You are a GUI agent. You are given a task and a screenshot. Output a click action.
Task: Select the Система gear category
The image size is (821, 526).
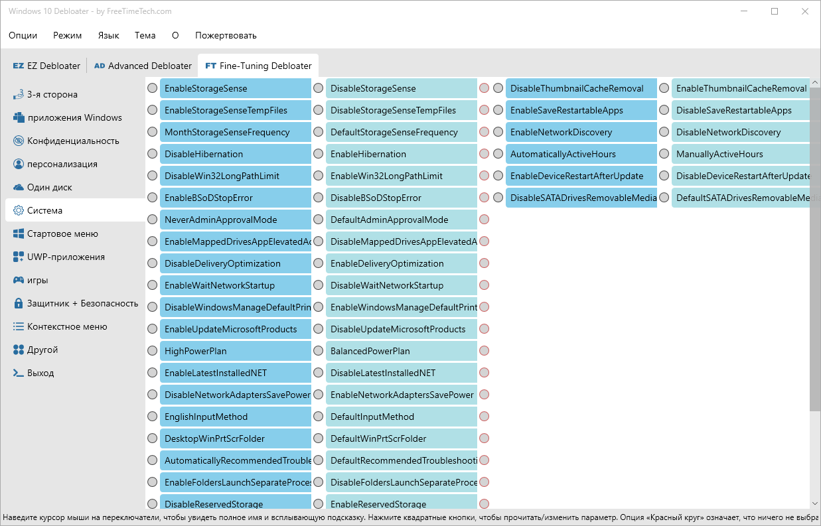click(74, 210)
